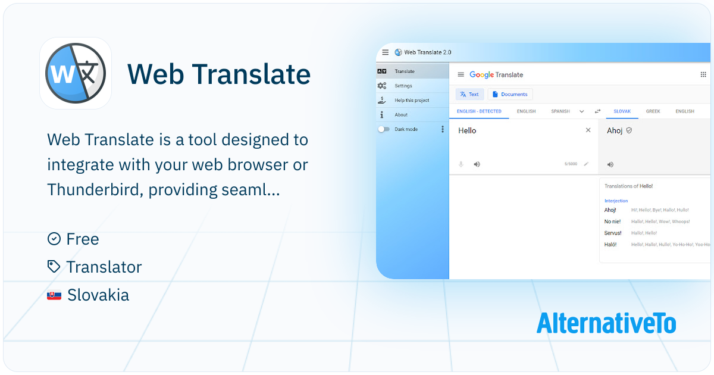The width and height of the screenshot is (714, 375).
Task: Click the AlternativeTo logo
Action: tap(606, 322)
